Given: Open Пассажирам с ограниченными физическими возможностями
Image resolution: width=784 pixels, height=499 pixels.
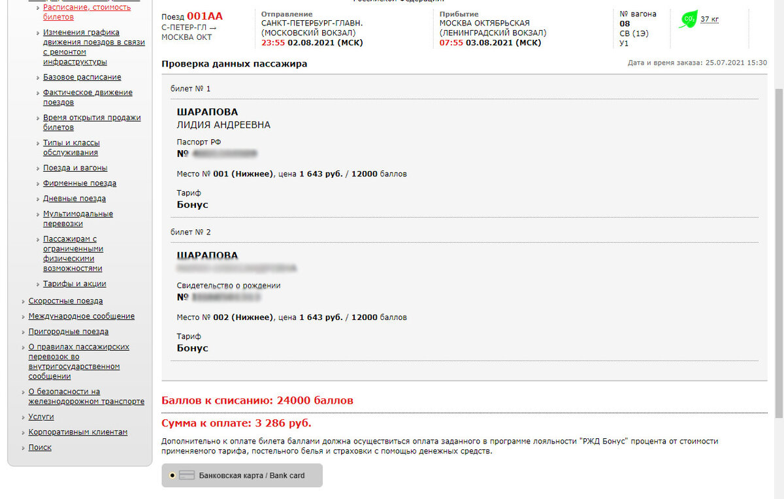Looking at the screenshot, I should 73,253.
